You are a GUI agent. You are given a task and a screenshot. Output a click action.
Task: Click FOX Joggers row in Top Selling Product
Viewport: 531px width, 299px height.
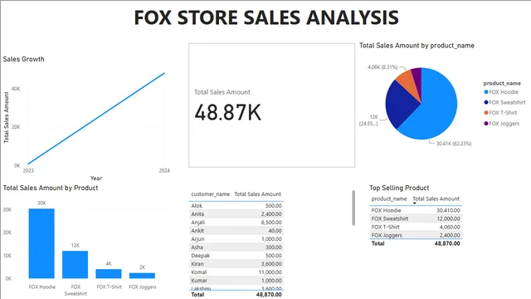coord(416,235)
